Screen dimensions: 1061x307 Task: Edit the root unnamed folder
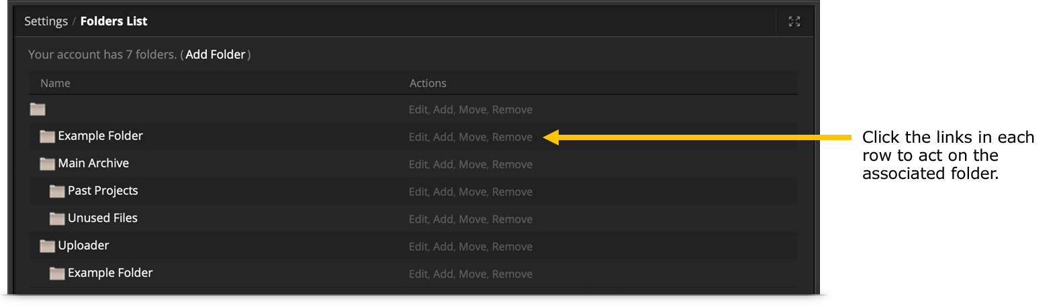418,109
